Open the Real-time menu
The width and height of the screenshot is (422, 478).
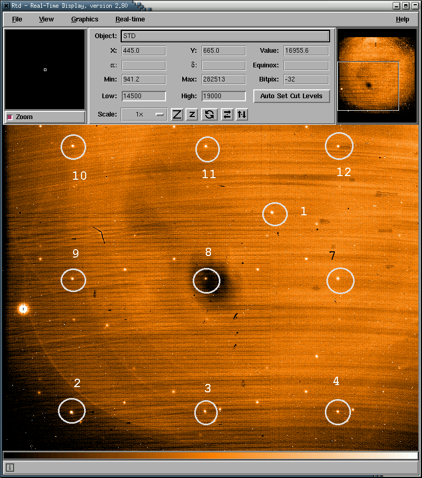[130, 19]
